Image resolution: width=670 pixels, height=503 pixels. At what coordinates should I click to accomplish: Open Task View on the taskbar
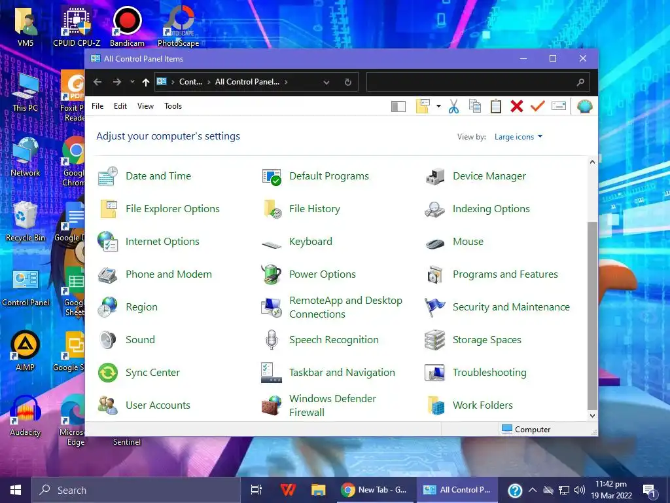point(256,490)
